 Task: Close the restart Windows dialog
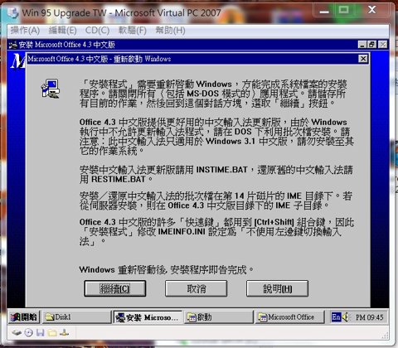363,59
